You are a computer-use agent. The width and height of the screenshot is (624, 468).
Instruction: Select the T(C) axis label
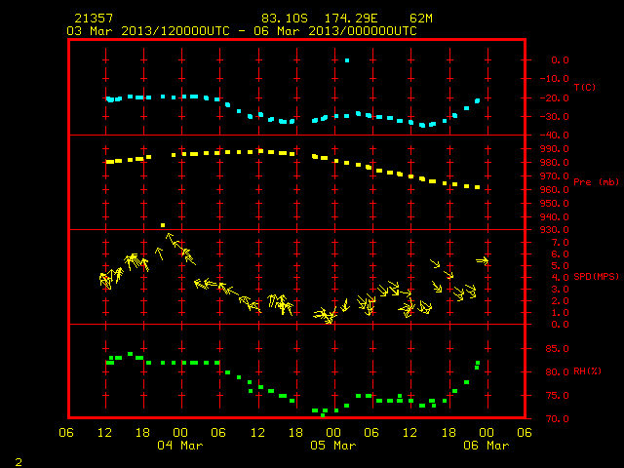585,87
